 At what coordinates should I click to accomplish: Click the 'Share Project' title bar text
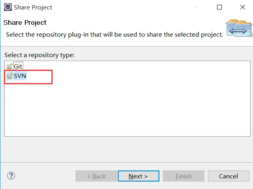(33, 7)
